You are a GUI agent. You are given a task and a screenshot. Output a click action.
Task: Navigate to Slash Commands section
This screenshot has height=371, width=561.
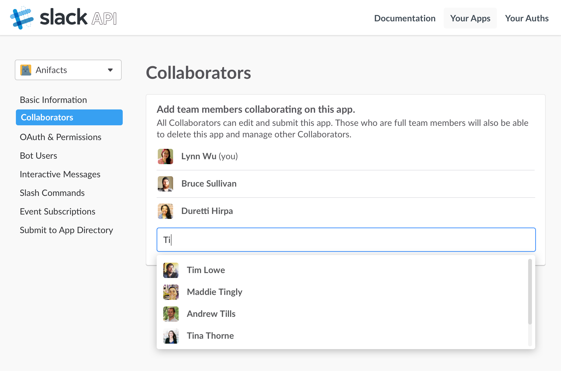[x=52, y=193]
